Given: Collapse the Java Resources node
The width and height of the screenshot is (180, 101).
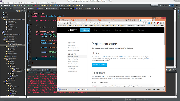Looking at the screenshot, I should coord(3,40).
